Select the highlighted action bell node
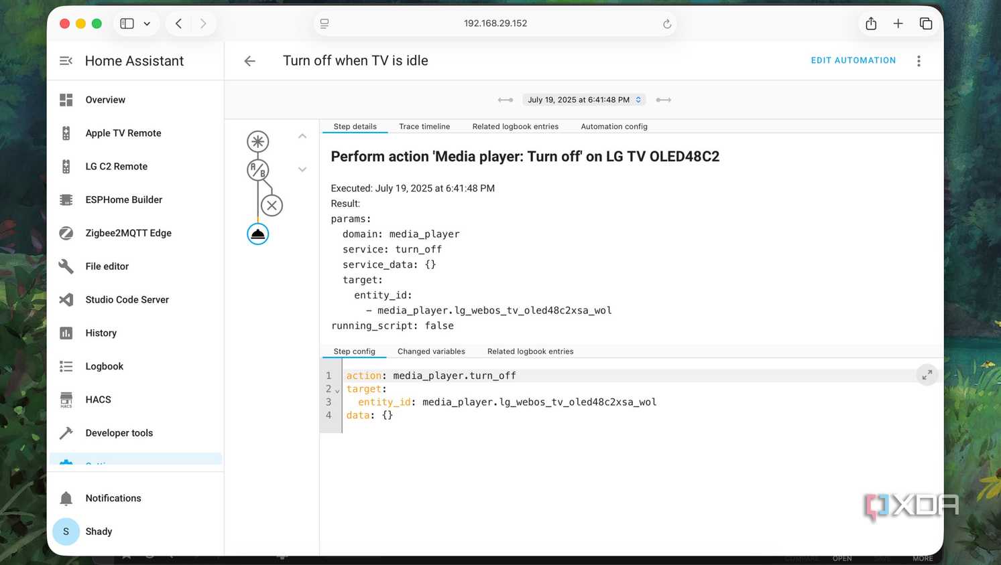Screen dimensions: 1001x565 (257, 234)
